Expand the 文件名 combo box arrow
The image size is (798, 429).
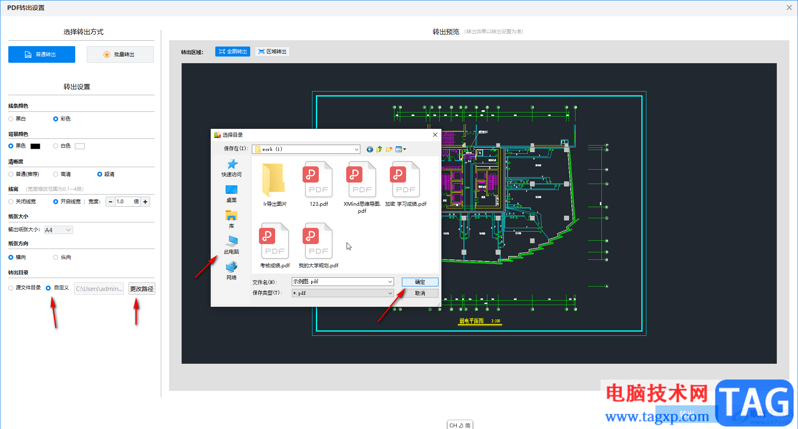tap(390, 282)
